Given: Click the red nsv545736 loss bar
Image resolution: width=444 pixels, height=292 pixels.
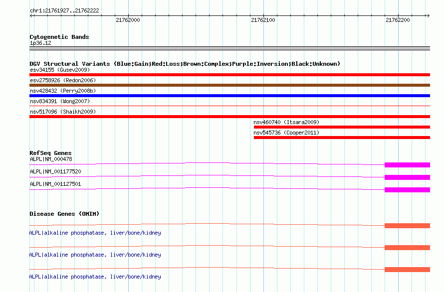Looking at the screenshot, I should click(x=342, y=138).
